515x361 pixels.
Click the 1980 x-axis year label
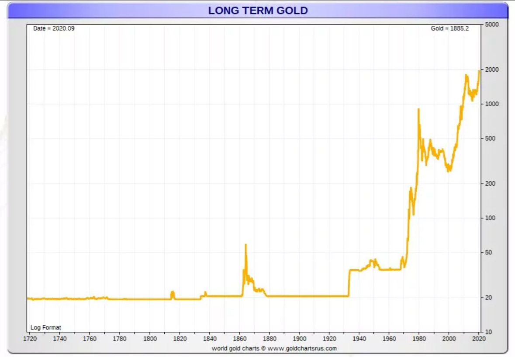click(419, 339)
